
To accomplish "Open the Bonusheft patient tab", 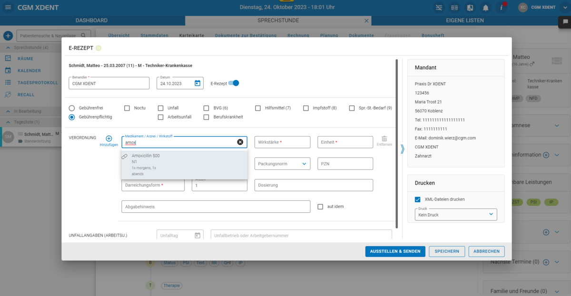I will coord(433,36).
